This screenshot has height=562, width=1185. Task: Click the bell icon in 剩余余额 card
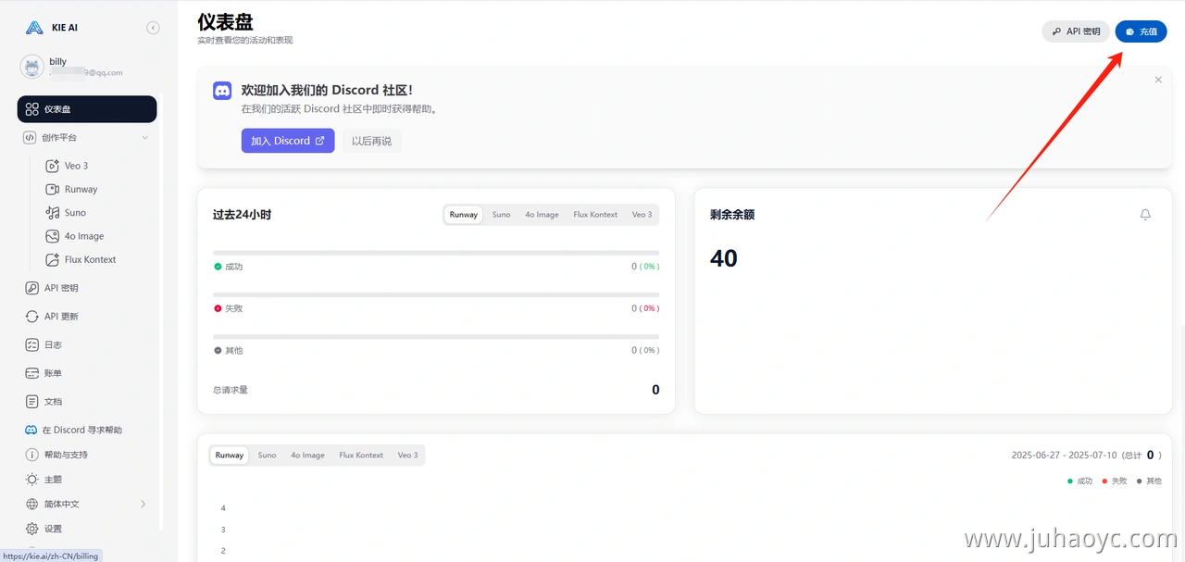click(1145, 215)
